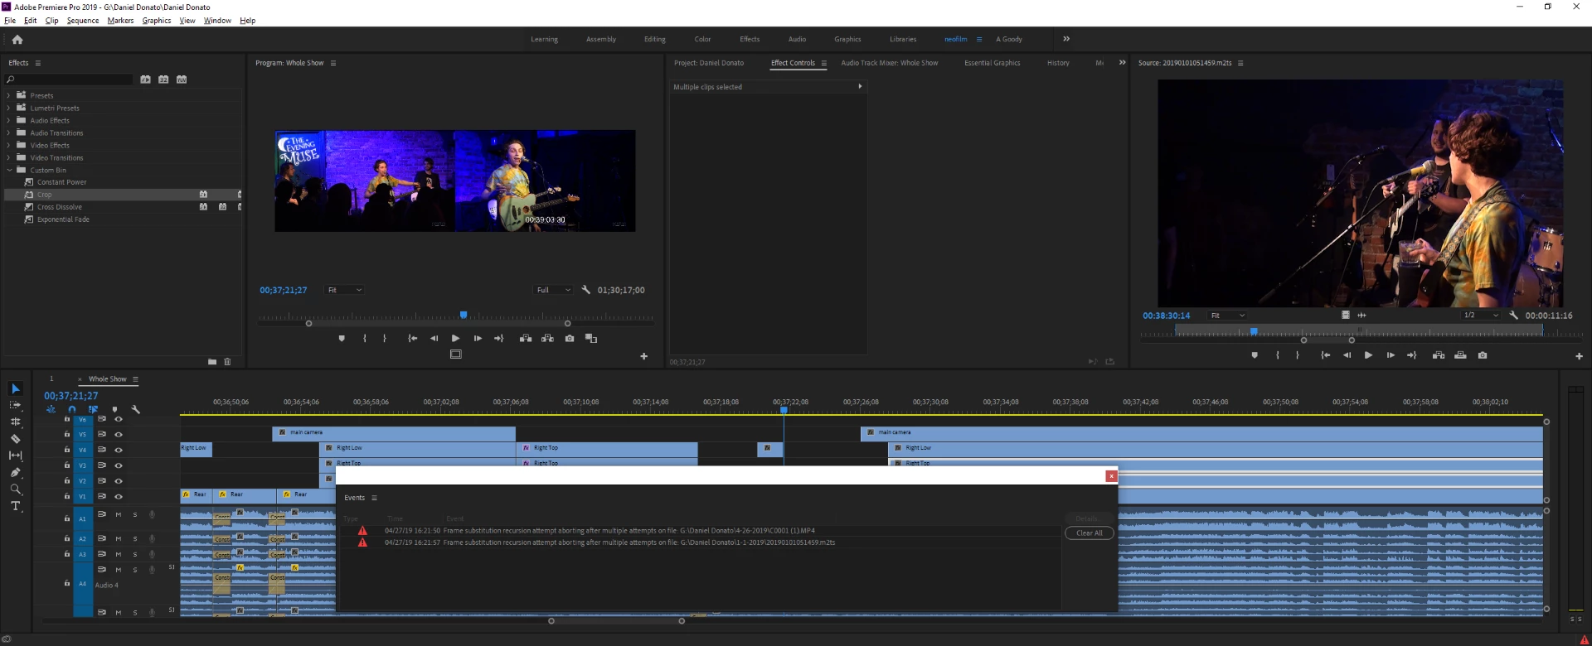Select the Pen tool
Viewport: 1592px width, 646px height.
pos(15,472)
